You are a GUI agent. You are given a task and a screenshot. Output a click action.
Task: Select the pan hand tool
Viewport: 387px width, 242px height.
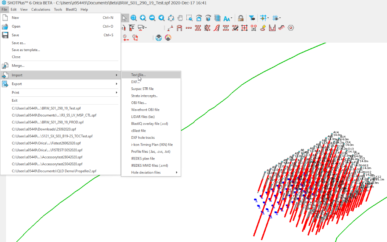click(x=180, y=18)
